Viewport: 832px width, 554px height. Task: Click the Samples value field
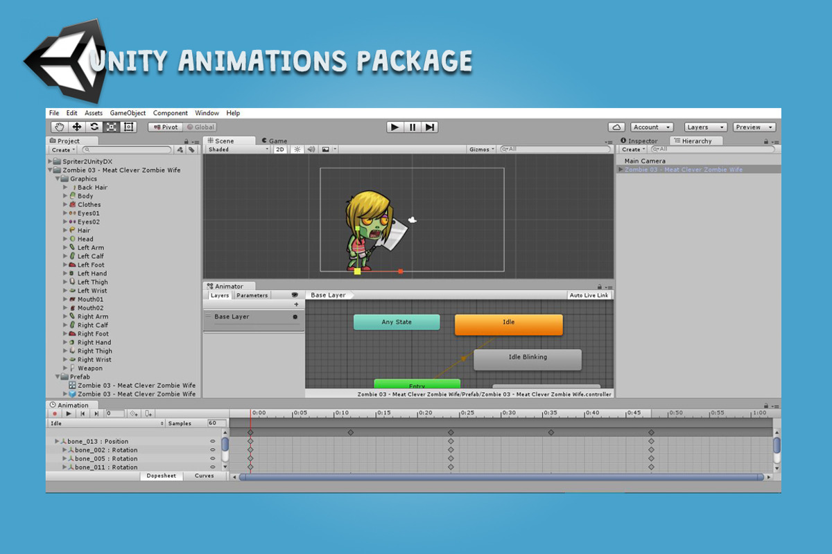[x=216, y=423]
